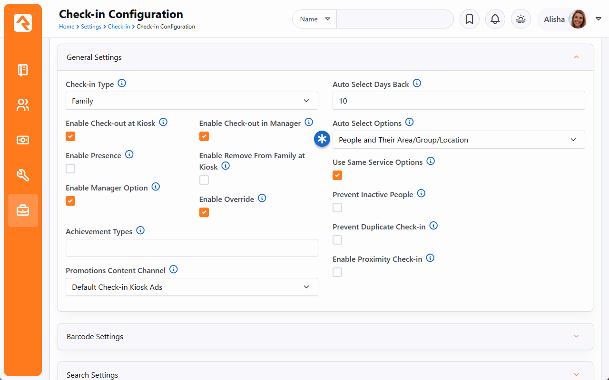609x380 pixels.
Task: Click info icon next to Check-in Type
Action: point(122,84)
